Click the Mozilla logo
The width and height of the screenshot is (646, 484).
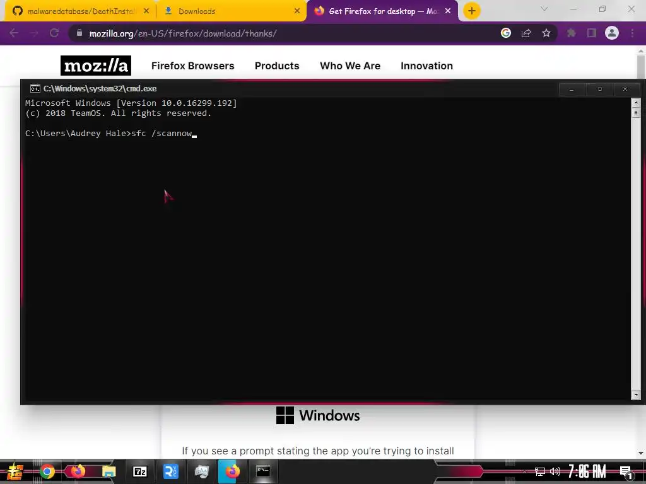pos(96,66)
